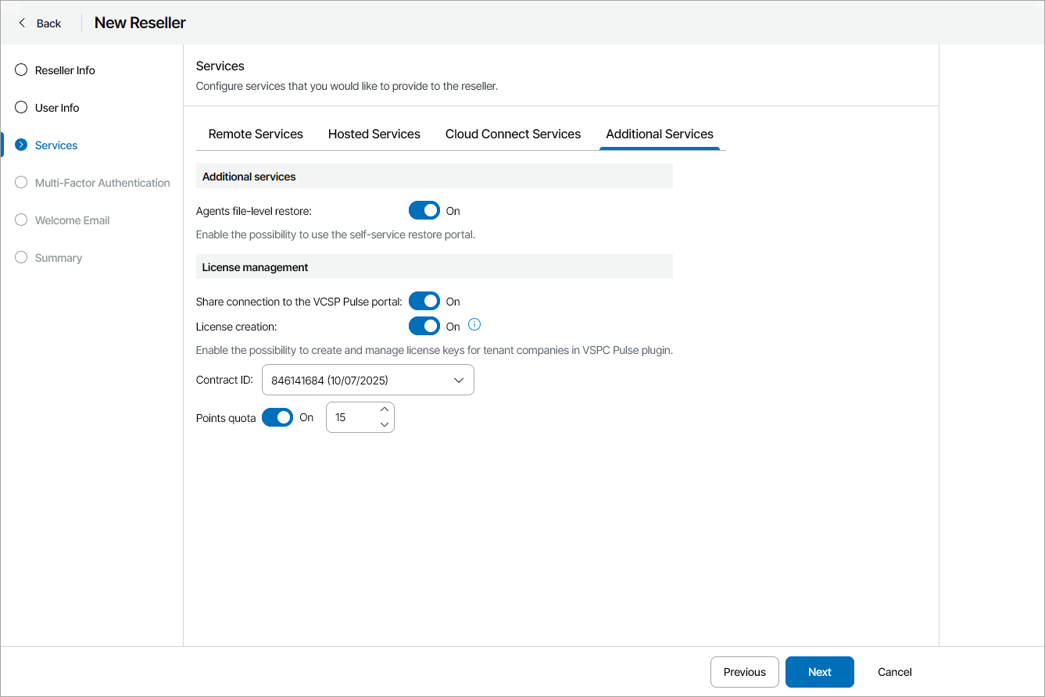Click the back arrow icon
Viewport: 1045px width, 697px height.
22,23
